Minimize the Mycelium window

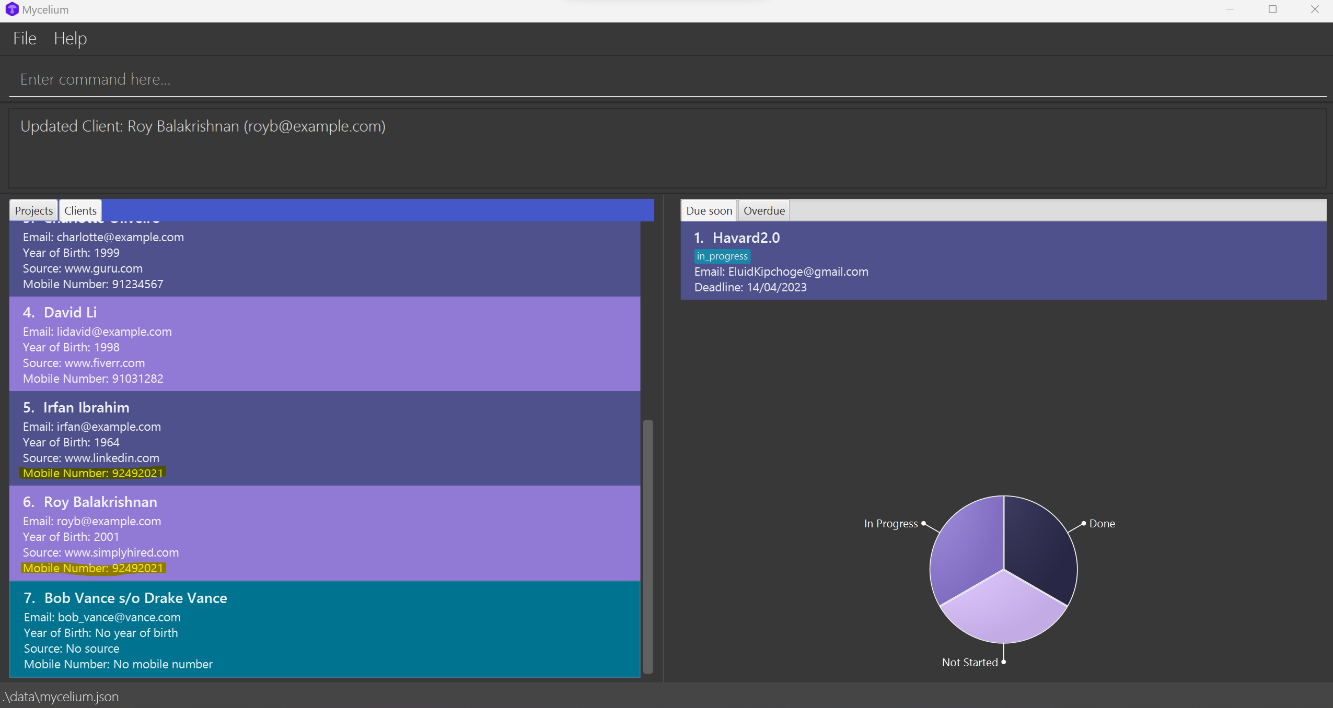pos(1230,9)
